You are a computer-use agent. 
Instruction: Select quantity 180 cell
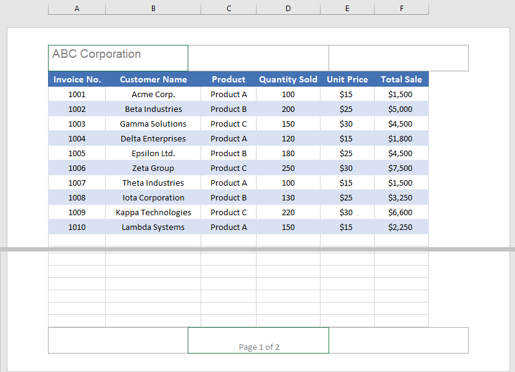click(x=288, y=153)
